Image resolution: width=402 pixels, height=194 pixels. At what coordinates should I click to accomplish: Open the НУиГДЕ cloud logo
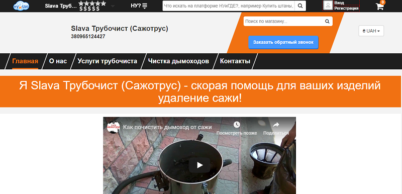[x=21, y=6]
